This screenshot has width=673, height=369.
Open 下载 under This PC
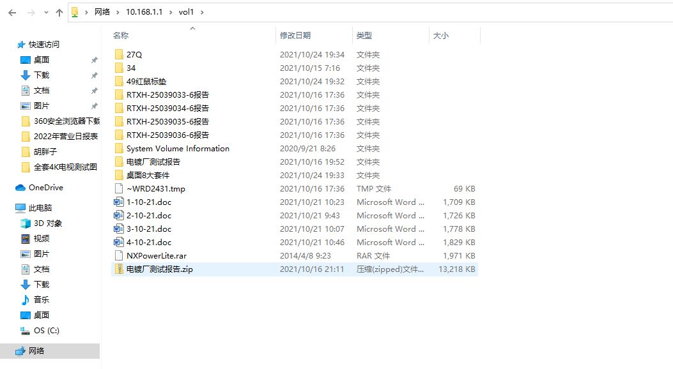pyautogui.click(x=42, y=285)
